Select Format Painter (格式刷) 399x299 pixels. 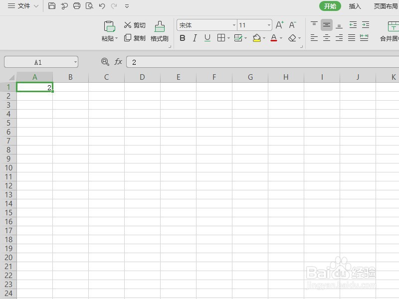pyautogui.click(x=160, y=31)
